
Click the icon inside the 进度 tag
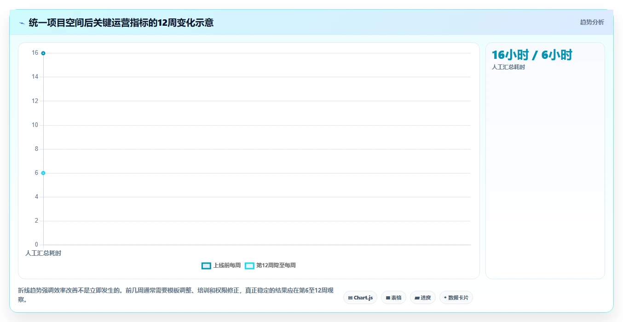[417, 298]
